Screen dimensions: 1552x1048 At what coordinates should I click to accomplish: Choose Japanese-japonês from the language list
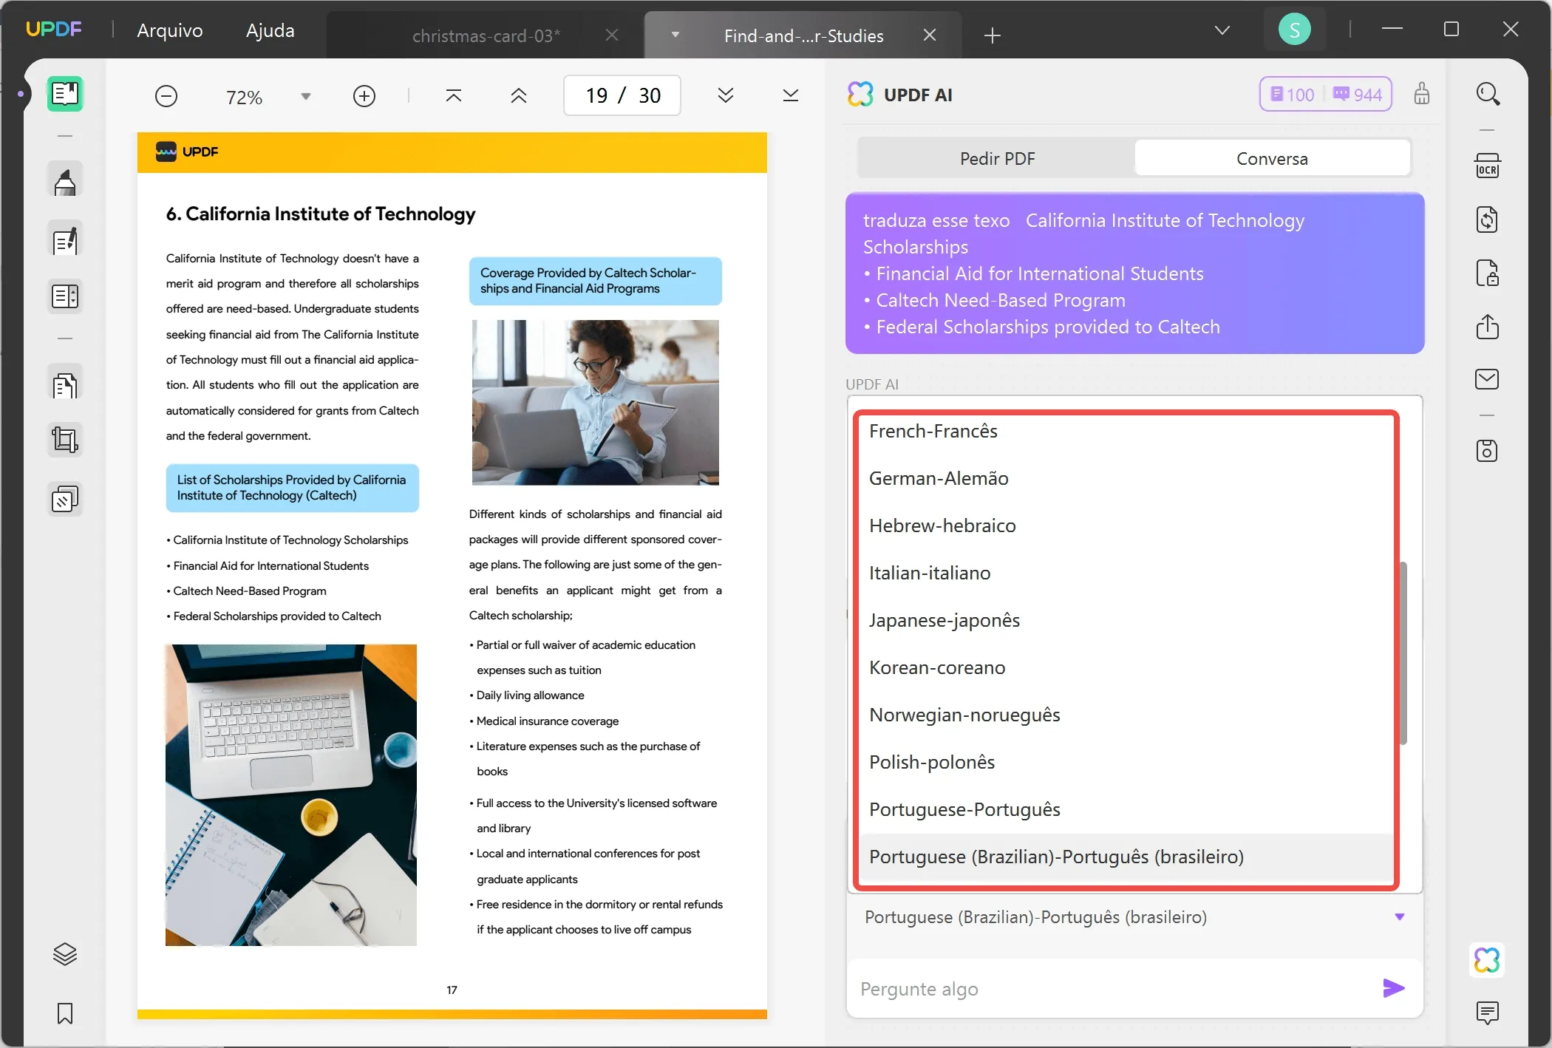pos(1126,620)
